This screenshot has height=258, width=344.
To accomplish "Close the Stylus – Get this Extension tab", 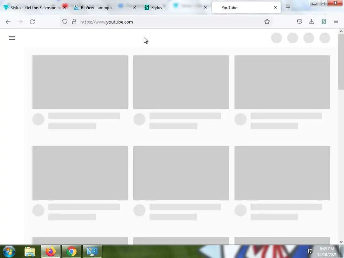I will (x=64, y=7).
